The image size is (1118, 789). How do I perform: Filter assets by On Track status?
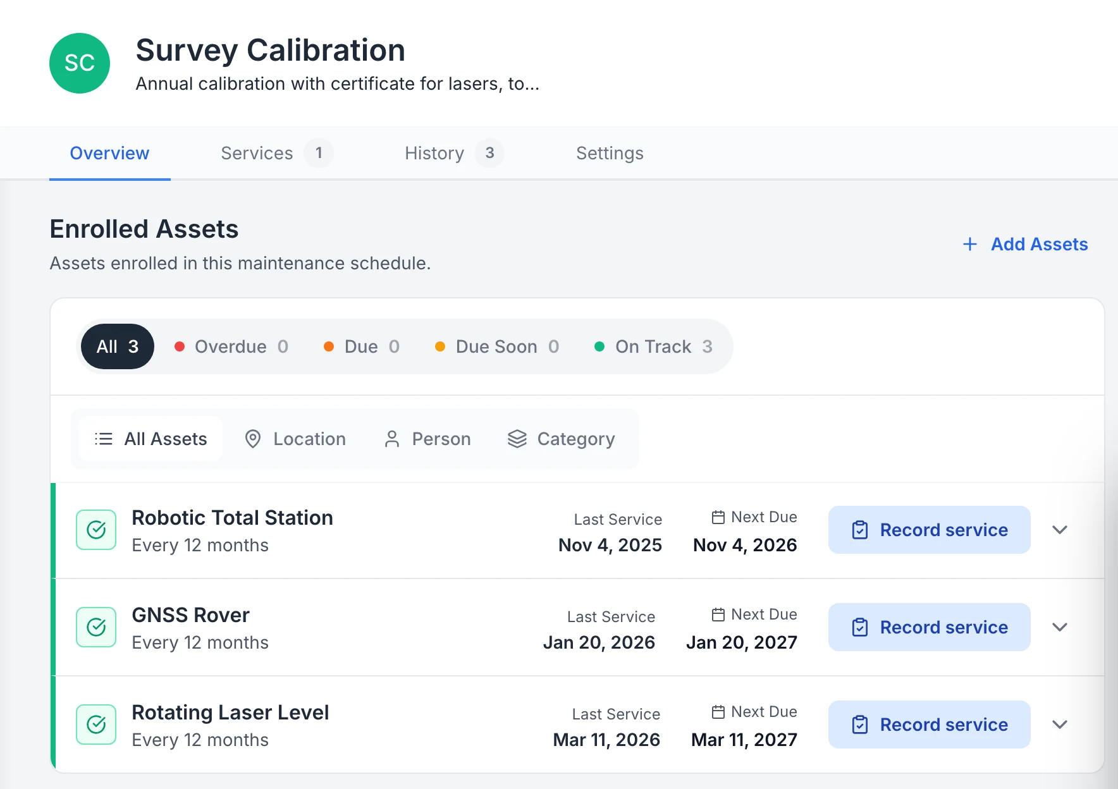point(654,346)
